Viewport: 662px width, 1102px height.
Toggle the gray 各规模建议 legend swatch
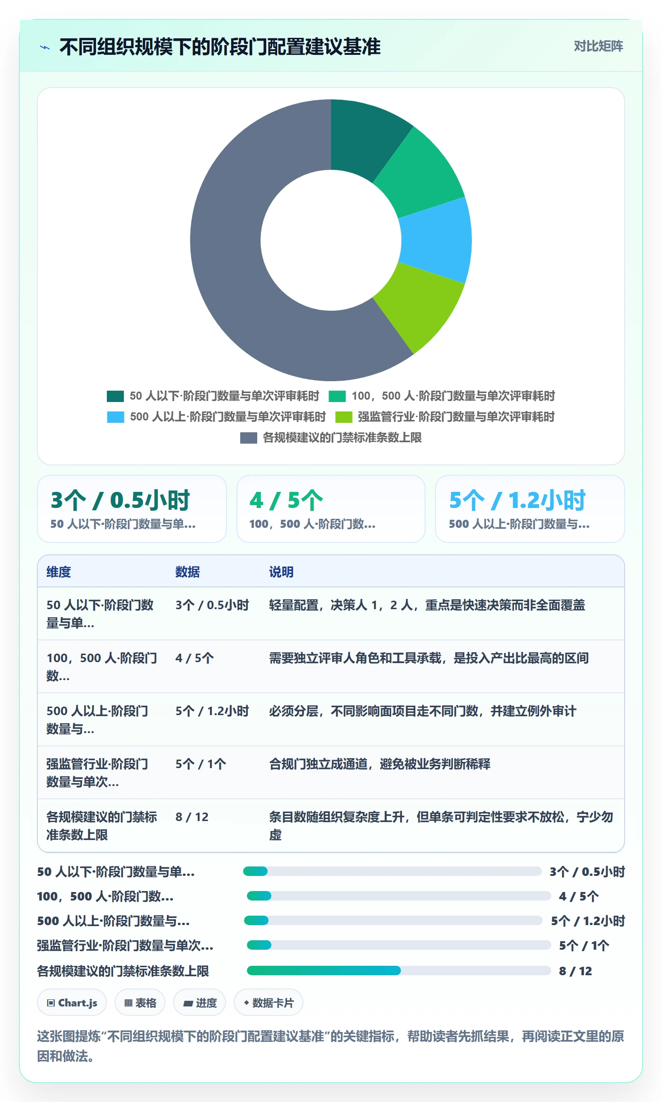(x=249, y=437)
